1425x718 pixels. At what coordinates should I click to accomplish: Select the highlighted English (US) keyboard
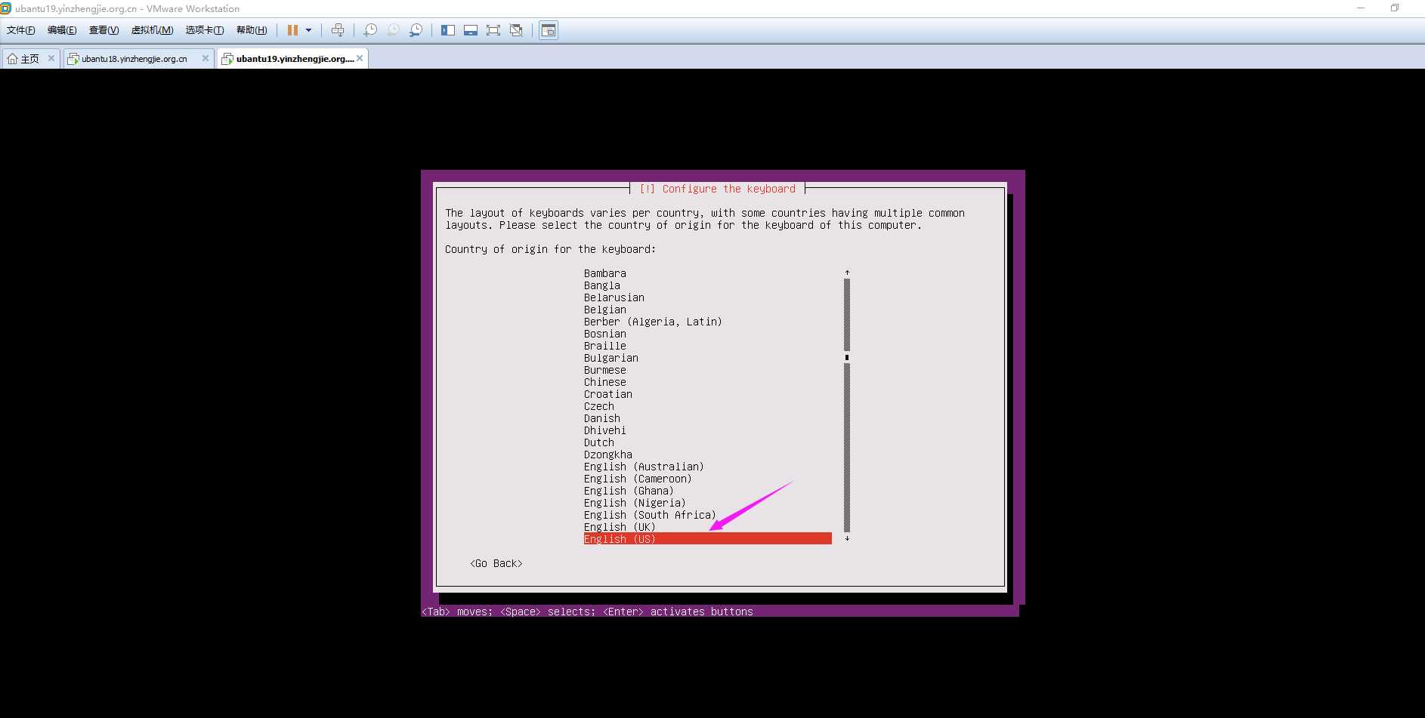pyautogui.click(x=707, y=539)
